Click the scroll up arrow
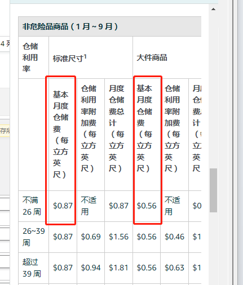Image resolution: width=243 pixels, height=285 pixels. click(213, 9)
